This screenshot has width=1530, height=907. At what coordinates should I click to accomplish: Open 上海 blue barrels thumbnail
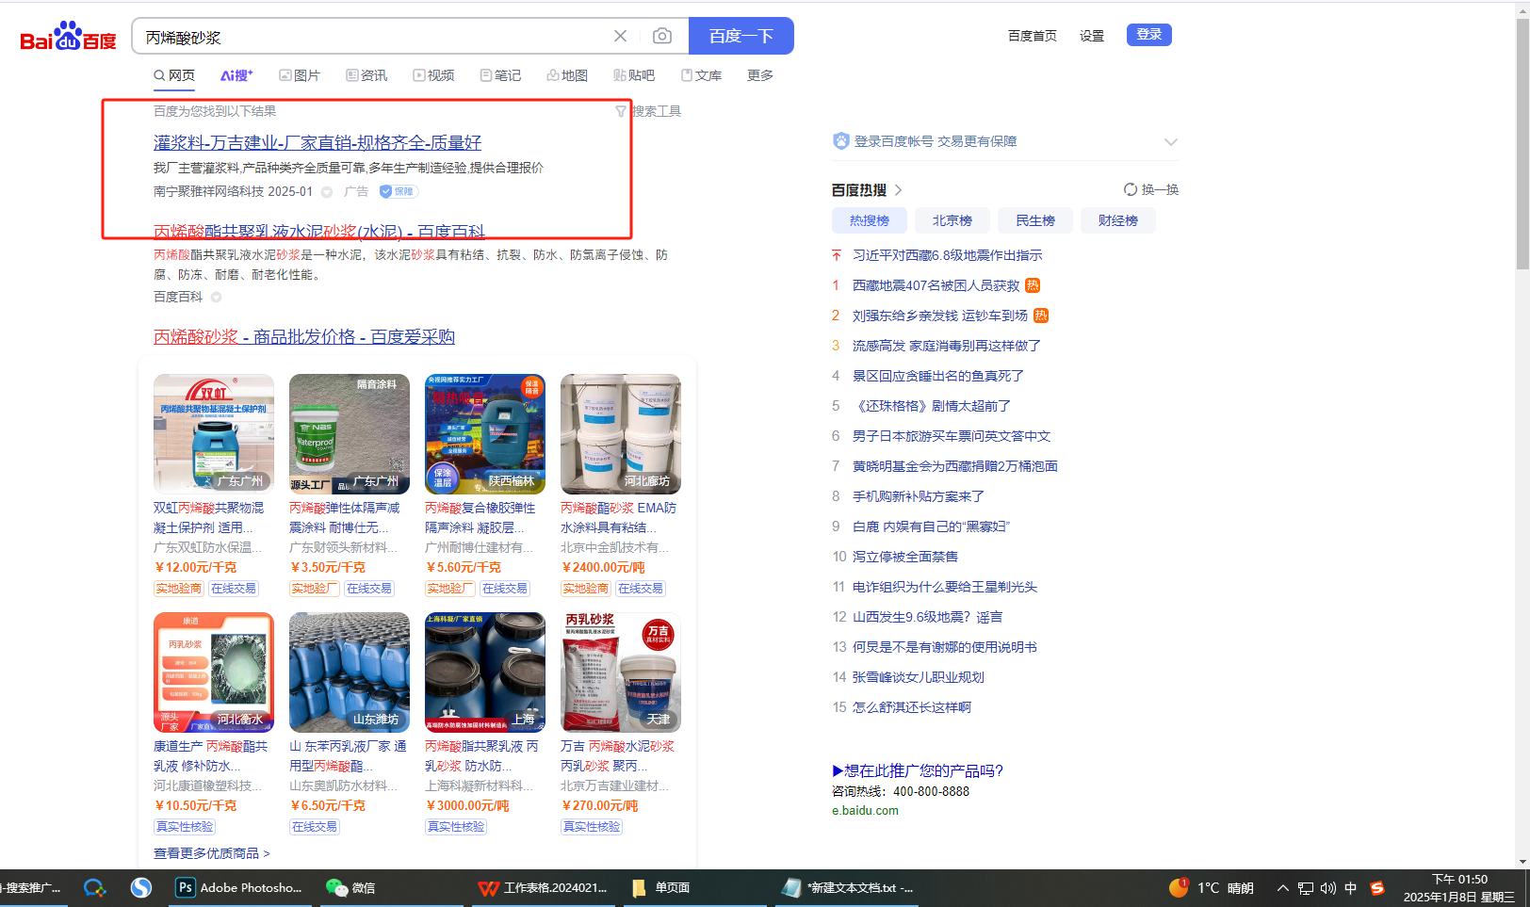[x=485, y=672]
